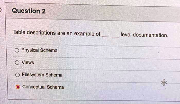Click the "Conceptual Schema" answer label
This screenshot has height=104, width=180.
pos(43,87)
